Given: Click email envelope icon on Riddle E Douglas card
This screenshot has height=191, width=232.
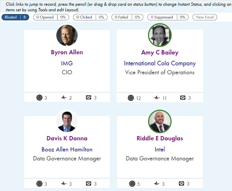Looking at the screenshot, I should pyautogui.click(x=181, y=184).
